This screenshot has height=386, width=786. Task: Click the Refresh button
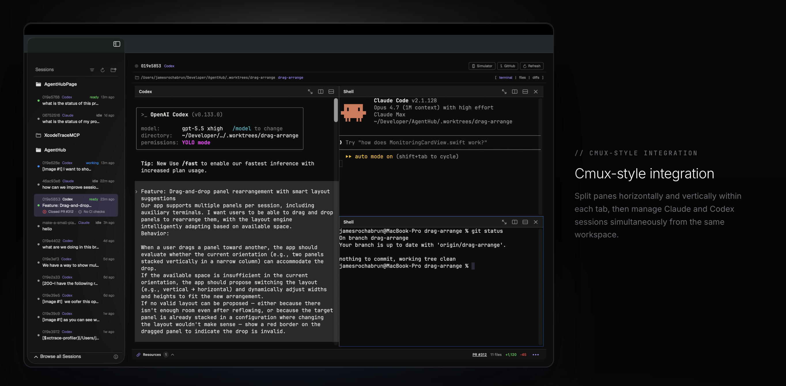tap(532, 66)
